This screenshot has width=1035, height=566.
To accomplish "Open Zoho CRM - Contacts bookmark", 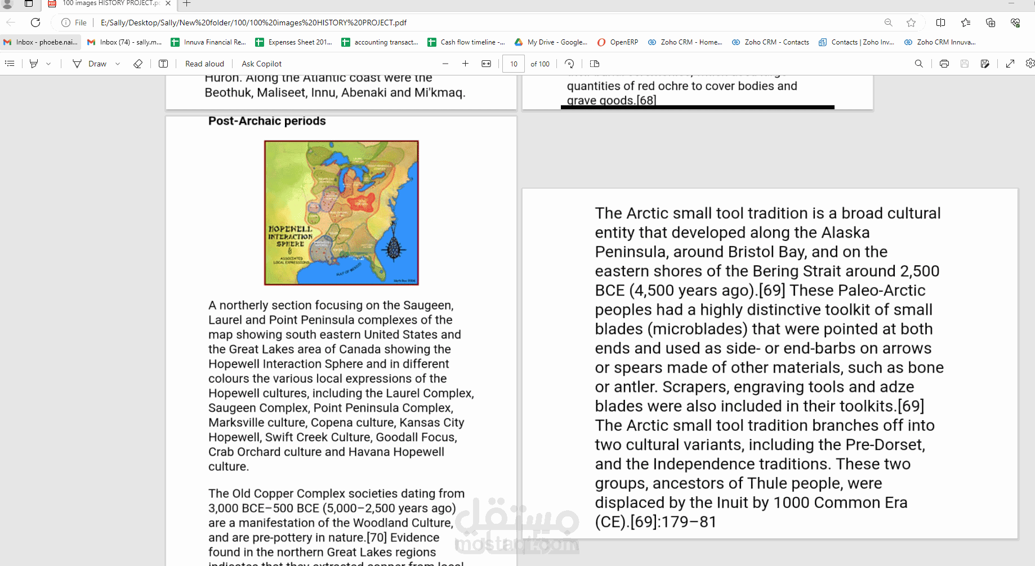I will (770, 42).
